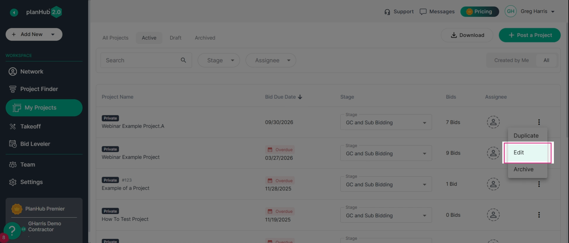Click the 9 Bids count

(453, 153)
